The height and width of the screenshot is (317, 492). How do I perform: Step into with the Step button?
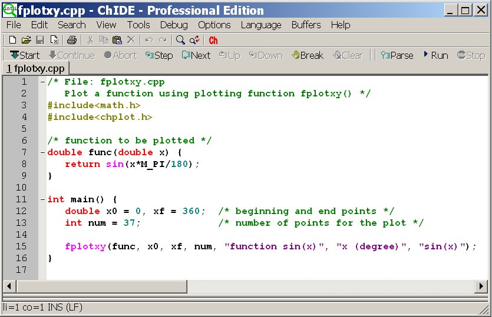[159, 55]
